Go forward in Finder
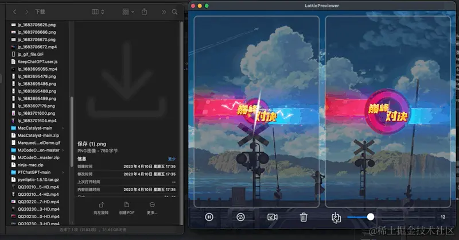The image size is (459, 240). 26,11
